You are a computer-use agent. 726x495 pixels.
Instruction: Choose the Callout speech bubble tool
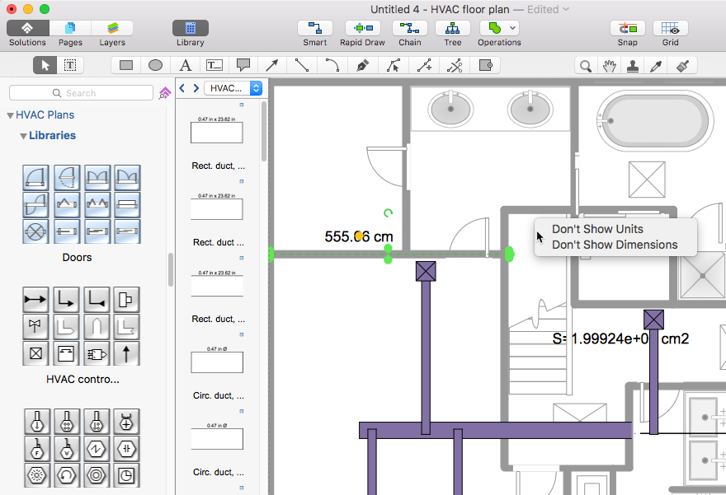point(243,65)
